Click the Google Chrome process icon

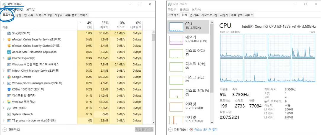[x=9, y=77]
